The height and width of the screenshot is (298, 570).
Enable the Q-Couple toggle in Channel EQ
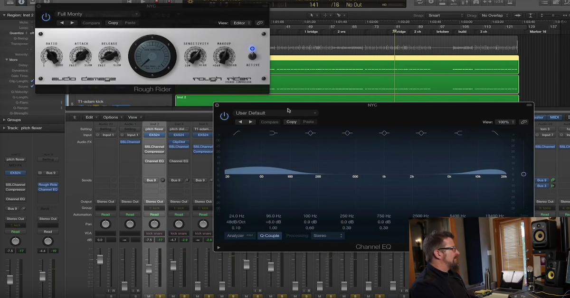point(269,235)
